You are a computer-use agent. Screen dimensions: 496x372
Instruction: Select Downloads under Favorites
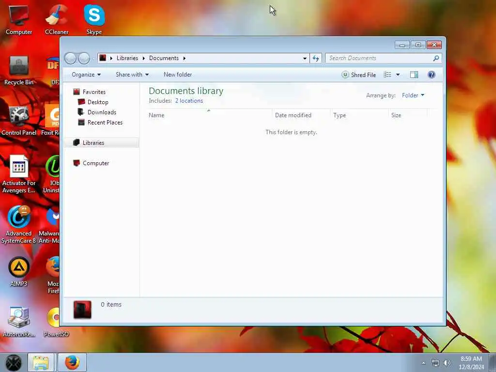pos(102,112)
